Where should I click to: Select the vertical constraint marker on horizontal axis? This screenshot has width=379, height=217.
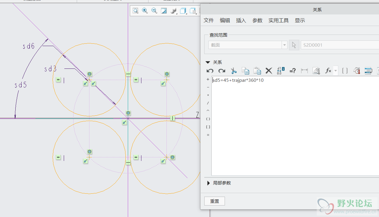point(173,118)
